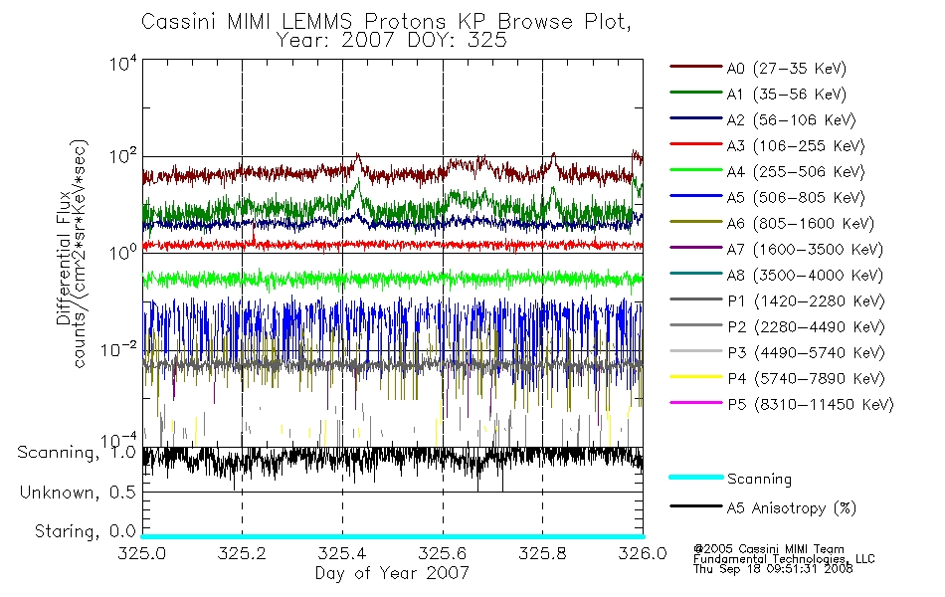Click the A3 (106-255 KeV) legend label
This screenshot has width=945, height=597.
coord(796,146)
